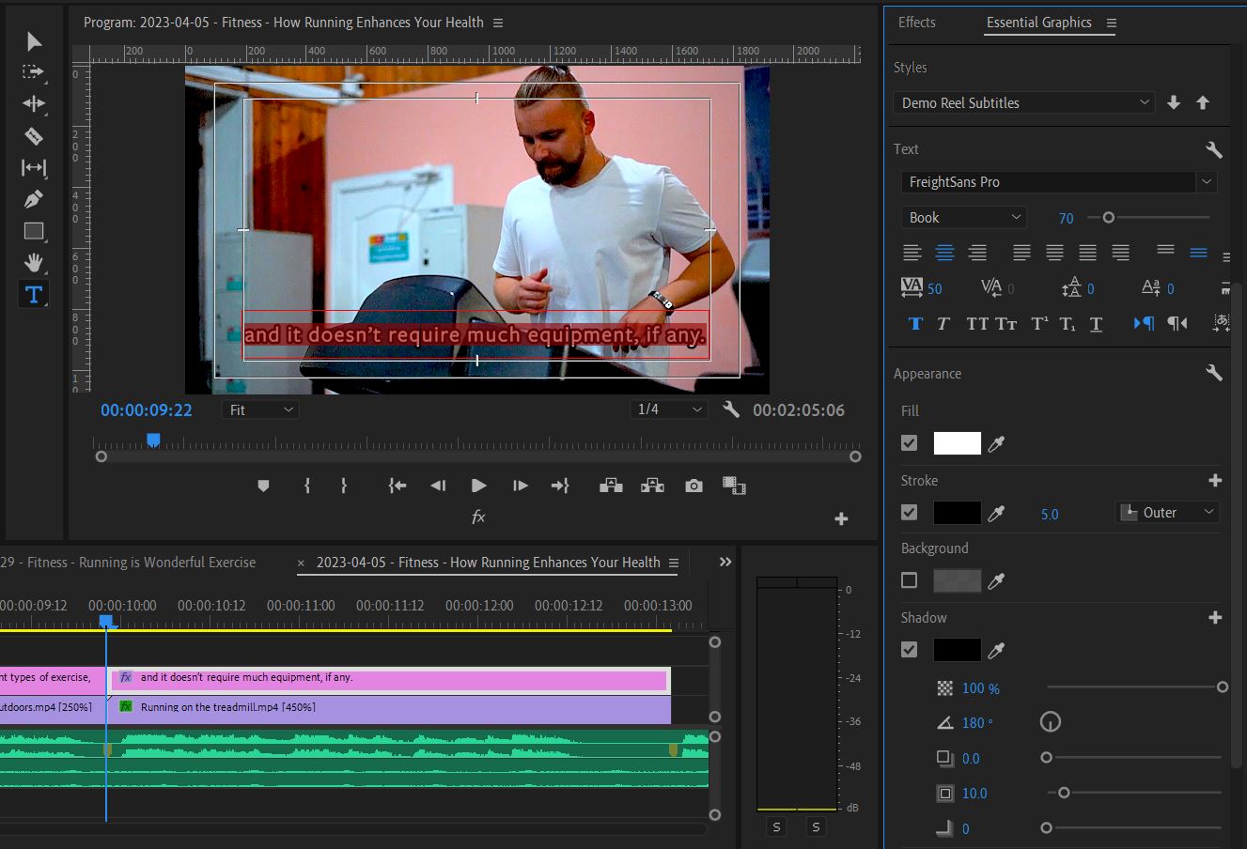Image resolution: width=1247 pixels, height=849 pixels.
Task: Toggle underline text style
Action: [1096, 324]
